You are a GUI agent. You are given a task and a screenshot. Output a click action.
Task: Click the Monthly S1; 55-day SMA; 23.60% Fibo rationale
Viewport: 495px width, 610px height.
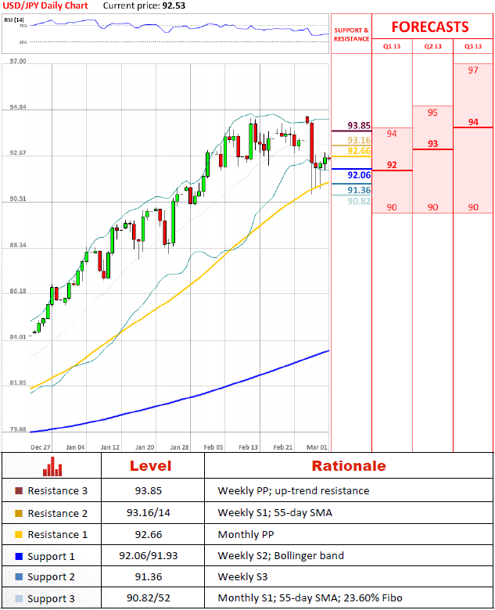pos(310,597)
